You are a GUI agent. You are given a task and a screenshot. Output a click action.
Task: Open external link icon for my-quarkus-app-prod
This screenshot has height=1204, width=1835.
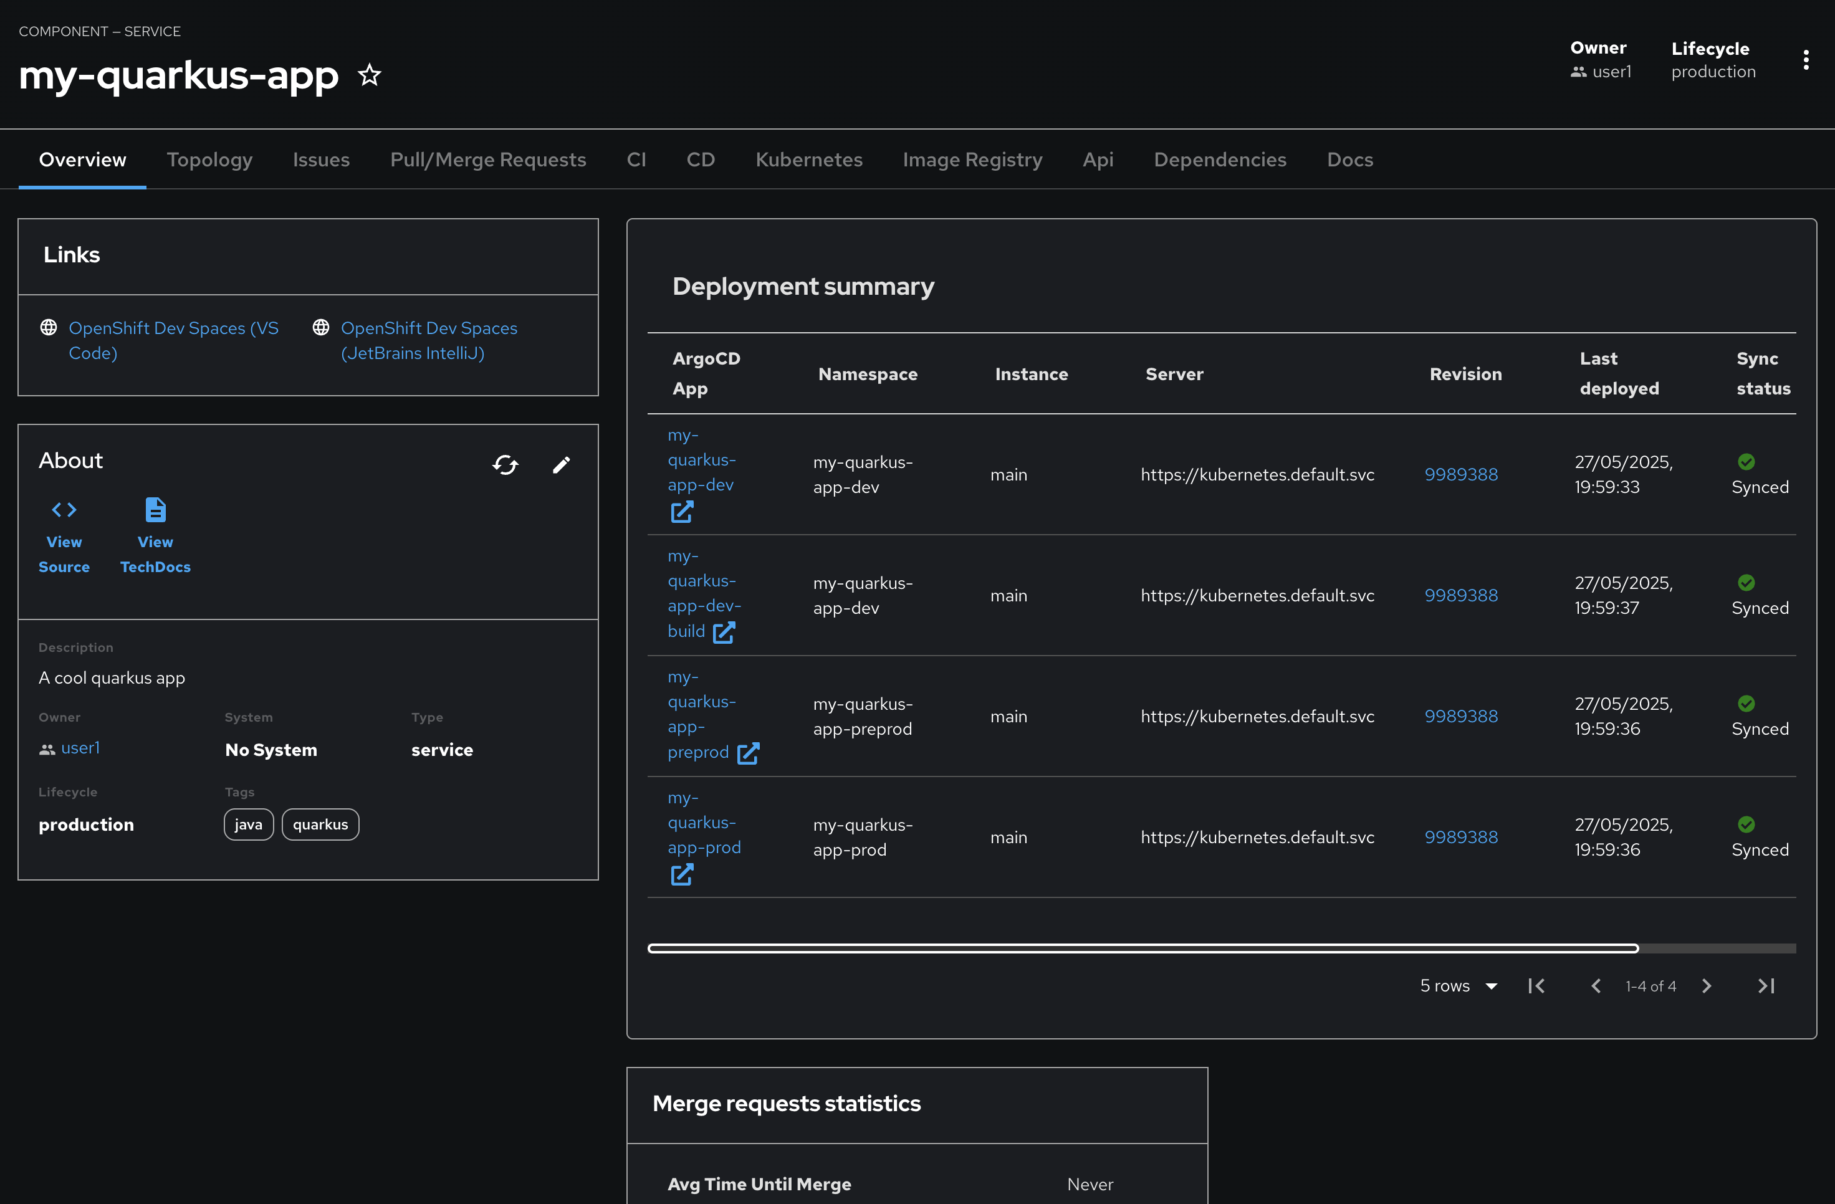click(x=681, y=874)
